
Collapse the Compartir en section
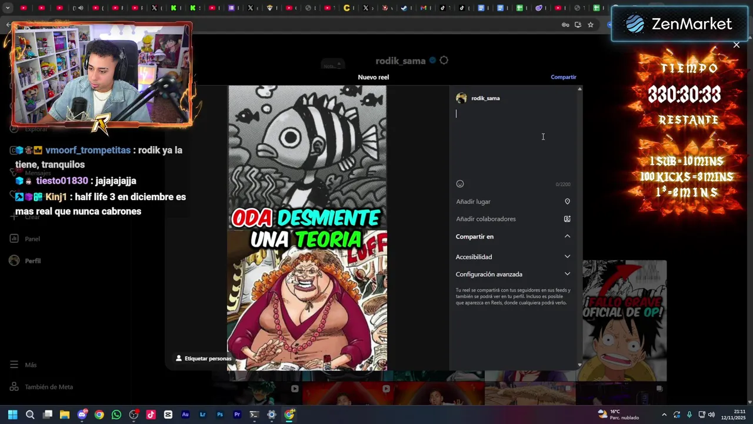(567, 236)
